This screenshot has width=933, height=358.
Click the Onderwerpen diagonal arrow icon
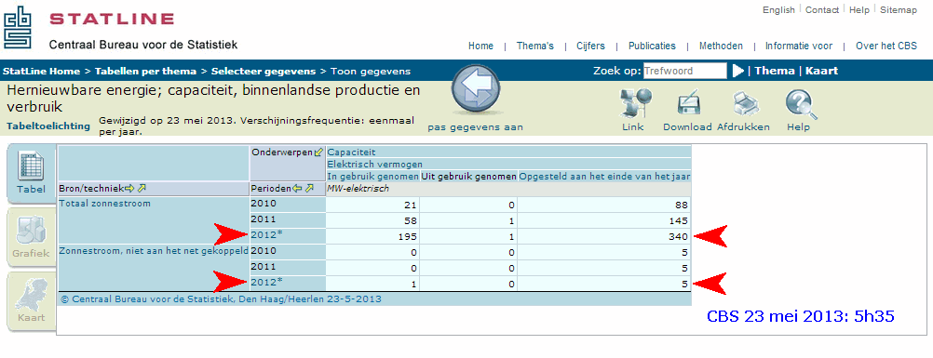[319, 152]
